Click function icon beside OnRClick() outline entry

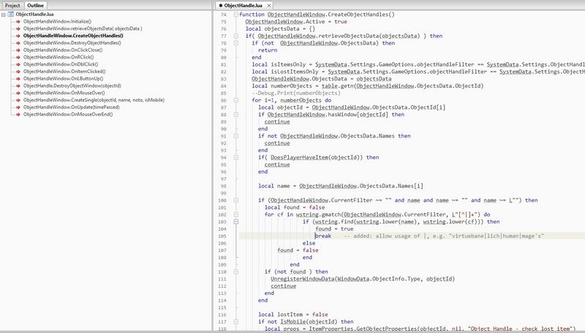pos(18,58)
